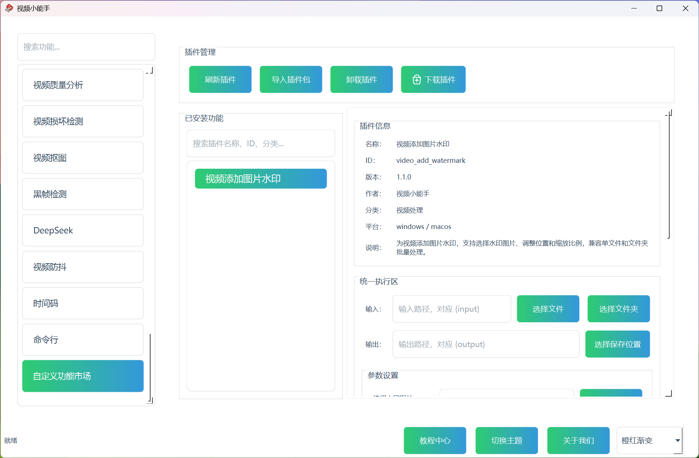Image resolution: width=699 pixels, height=458 pixels.
Task: Click the 选择保存位置 button
Action: [x=618, y=344]
